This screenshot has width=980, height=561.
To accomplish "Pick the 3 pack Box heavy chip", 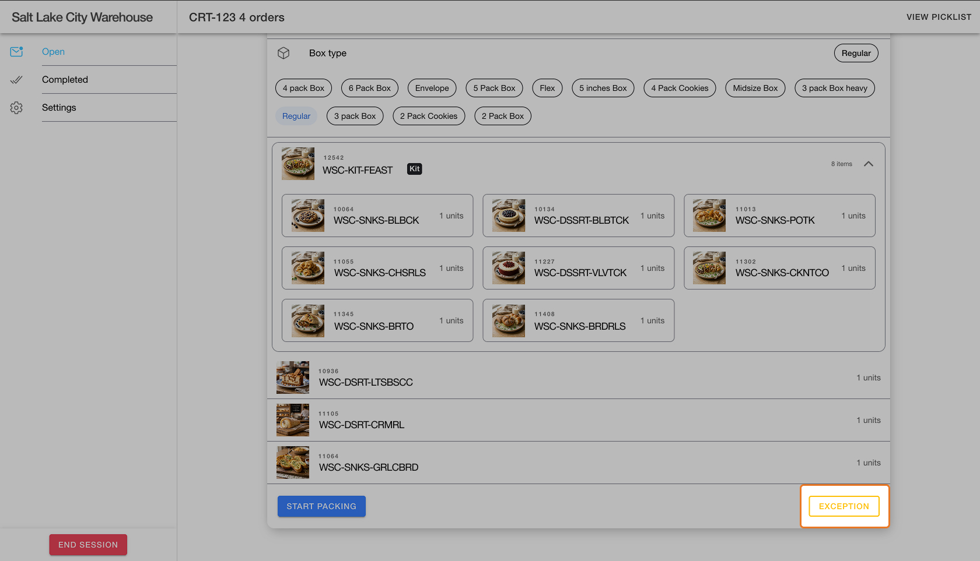I will point(835,88).
